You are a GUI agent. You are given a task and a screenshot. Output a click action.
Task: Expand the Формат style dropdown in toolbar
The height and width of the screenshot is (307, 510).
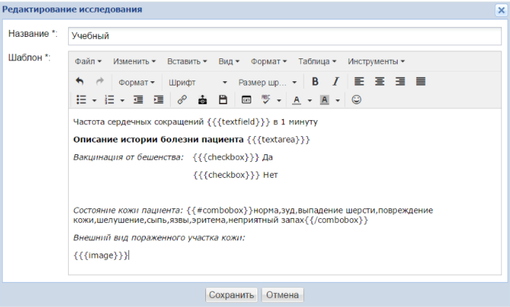136,82
